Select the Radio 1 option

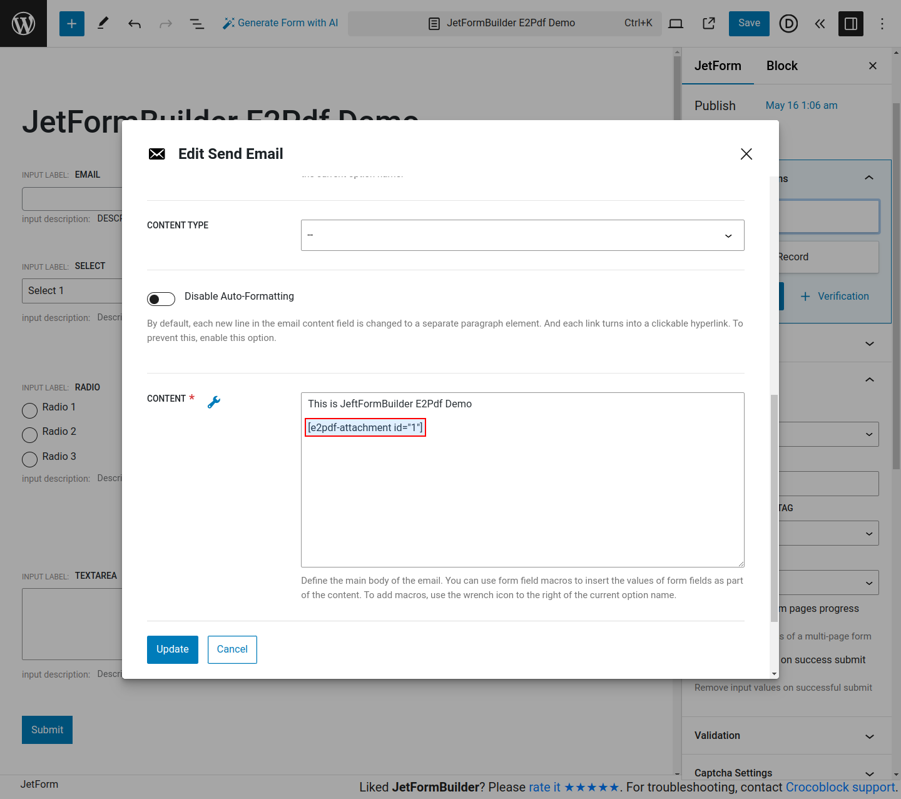tap(30, 410)
